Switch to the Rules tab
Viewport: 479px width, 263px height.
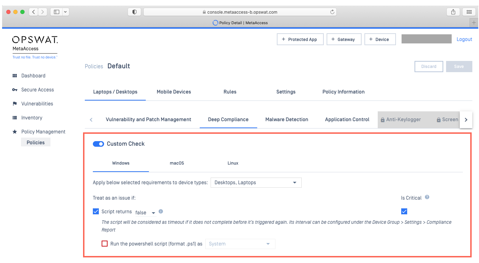tap(230, 92)
